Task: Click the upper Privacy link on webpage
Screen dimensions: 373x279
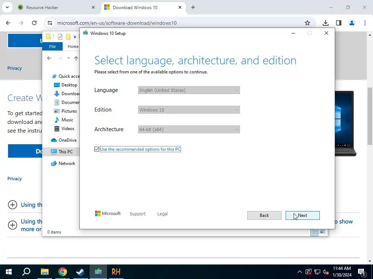Action: point(15,68)
